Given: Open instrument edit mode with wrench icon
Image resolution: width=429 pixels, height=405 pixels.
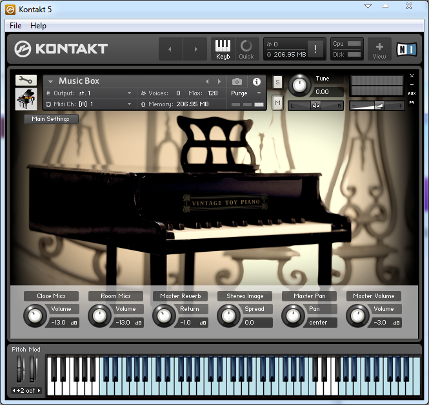Looking at the screenshot, I should click(x=26, y=80).
